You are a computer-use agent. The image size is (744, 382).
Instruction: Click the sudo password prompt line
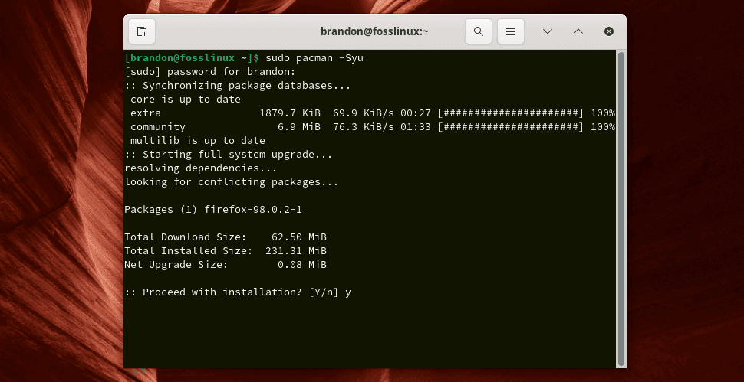[x=204, y=72]
